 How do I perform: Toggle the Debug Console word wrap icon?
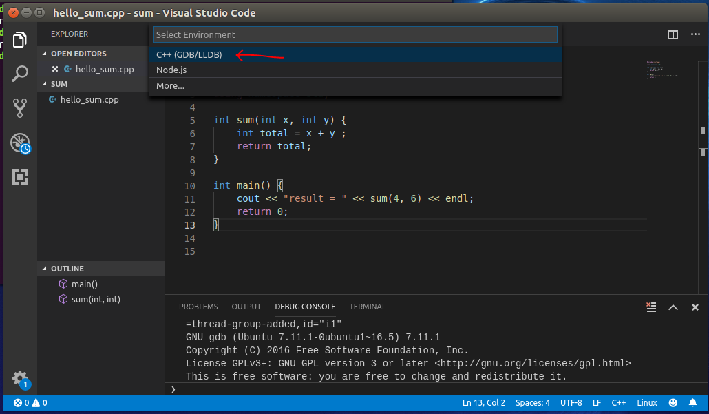tap(651, 307)
